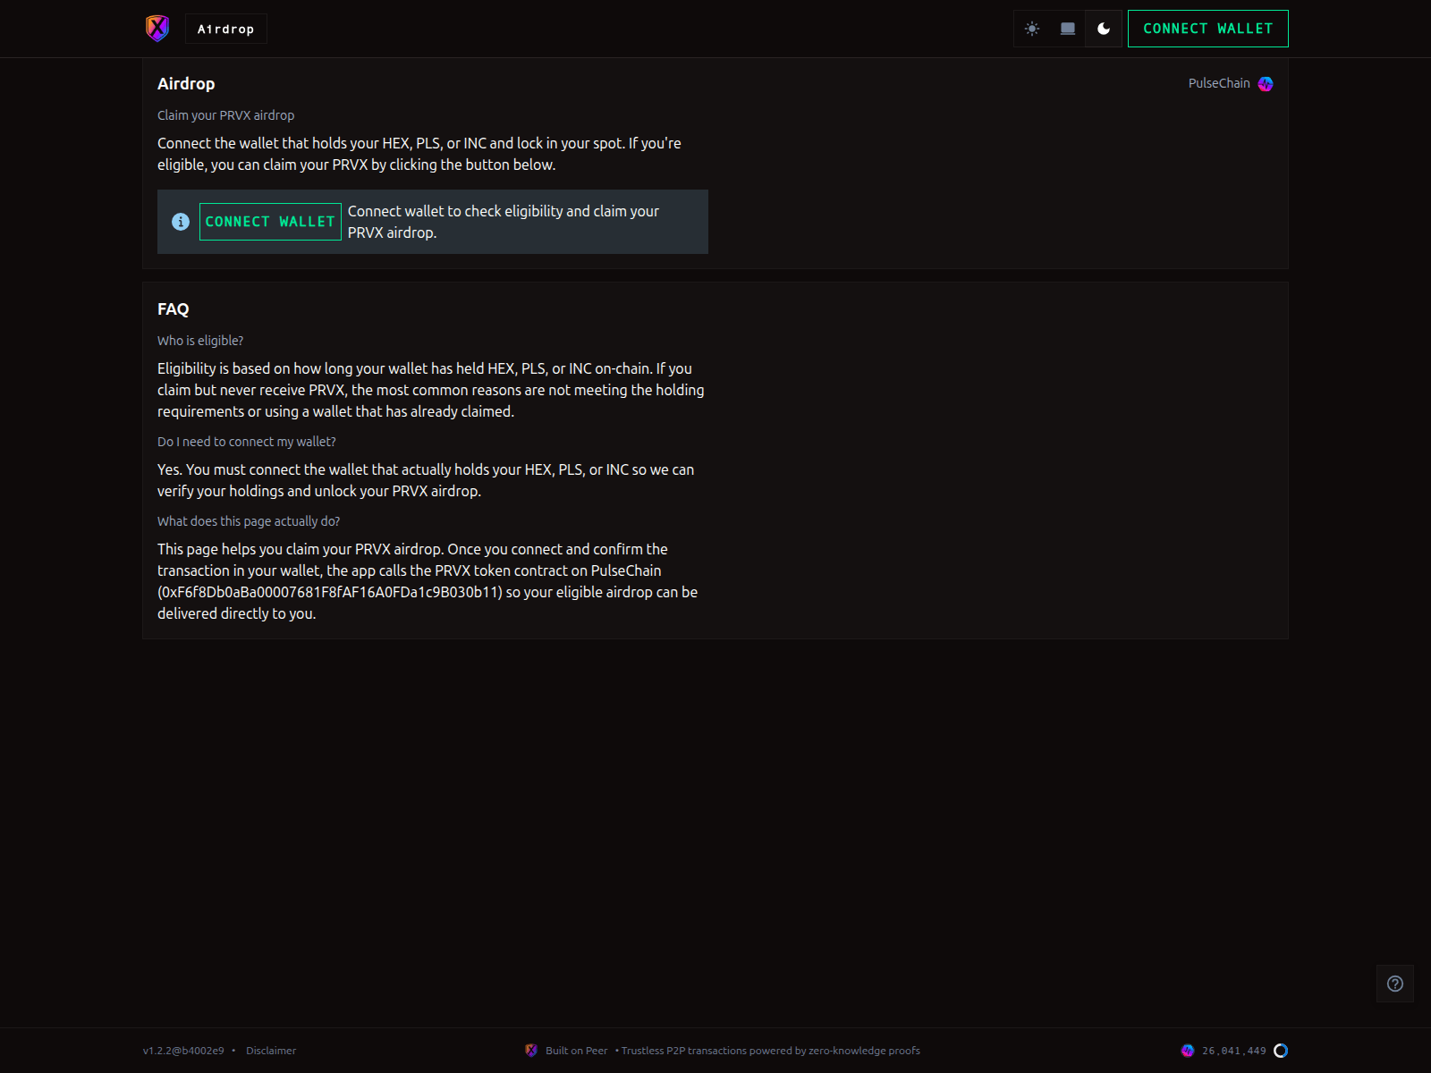Click the PRVX contract address text

click(x=330, y=592)
